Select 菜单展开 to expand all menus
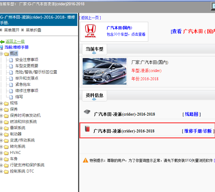Screen dimensions: 215x192 [x=12, y=30]
